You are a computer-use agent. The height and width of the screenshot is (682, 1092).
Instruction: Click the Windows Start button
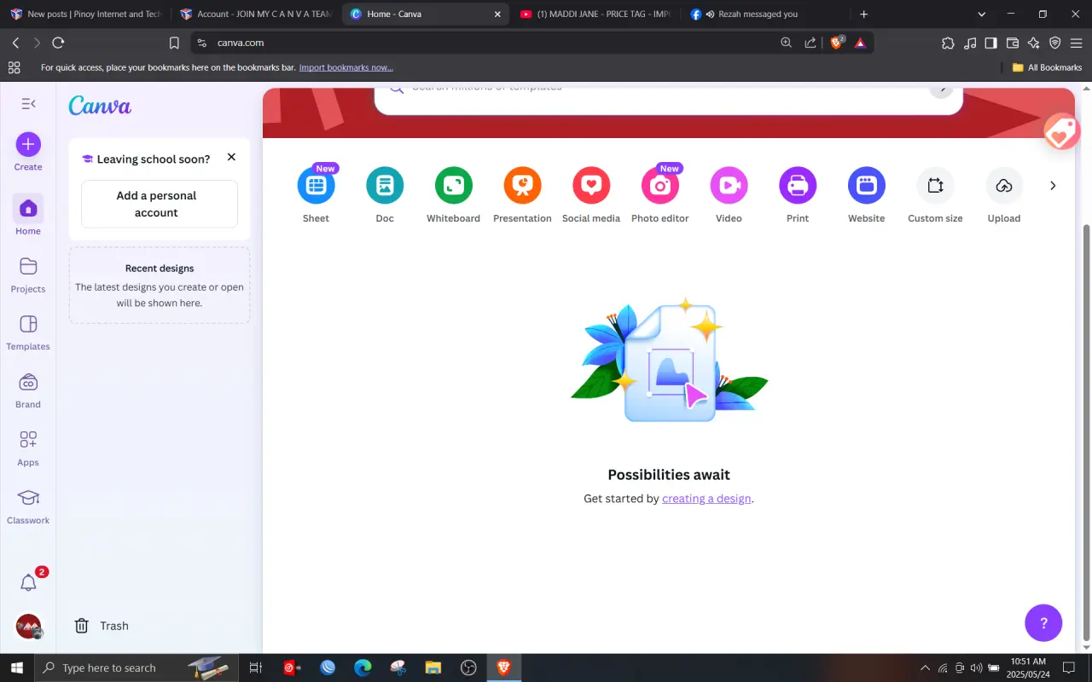click(17, 668)
